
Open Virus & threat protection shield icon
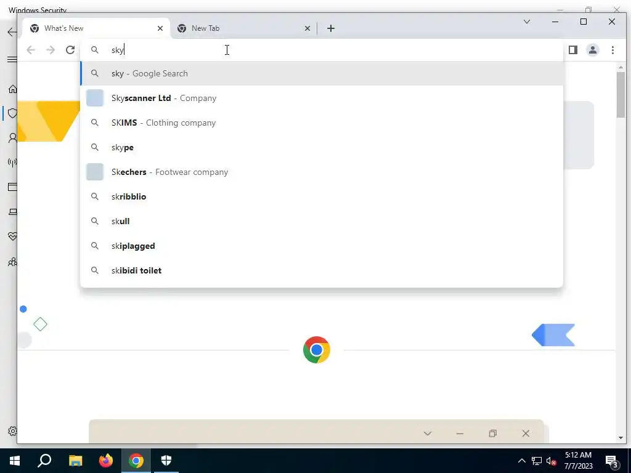tap(12, 113)
